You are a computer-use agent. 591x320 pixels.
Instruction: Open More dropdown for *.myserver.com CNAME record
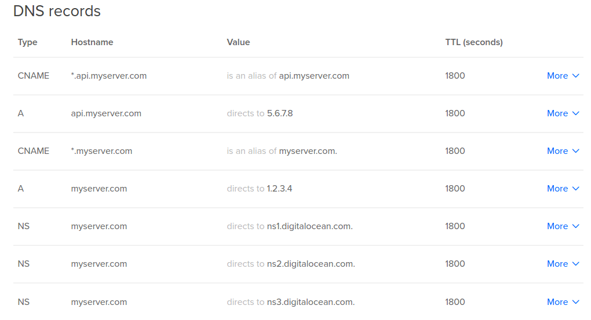563,151
